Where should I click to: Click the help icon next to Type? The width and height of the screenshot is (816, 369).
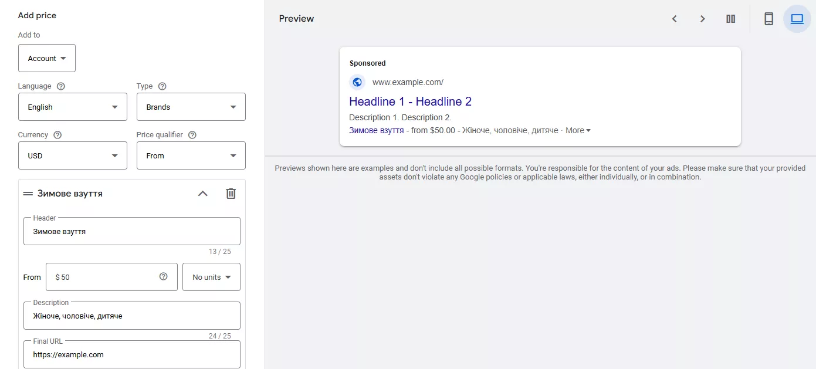tap(162, 86)
